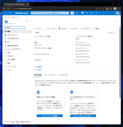Open the Copilot icon in Azure header
This screenshot has height=127, width=123.
click(x=72, y=13)
